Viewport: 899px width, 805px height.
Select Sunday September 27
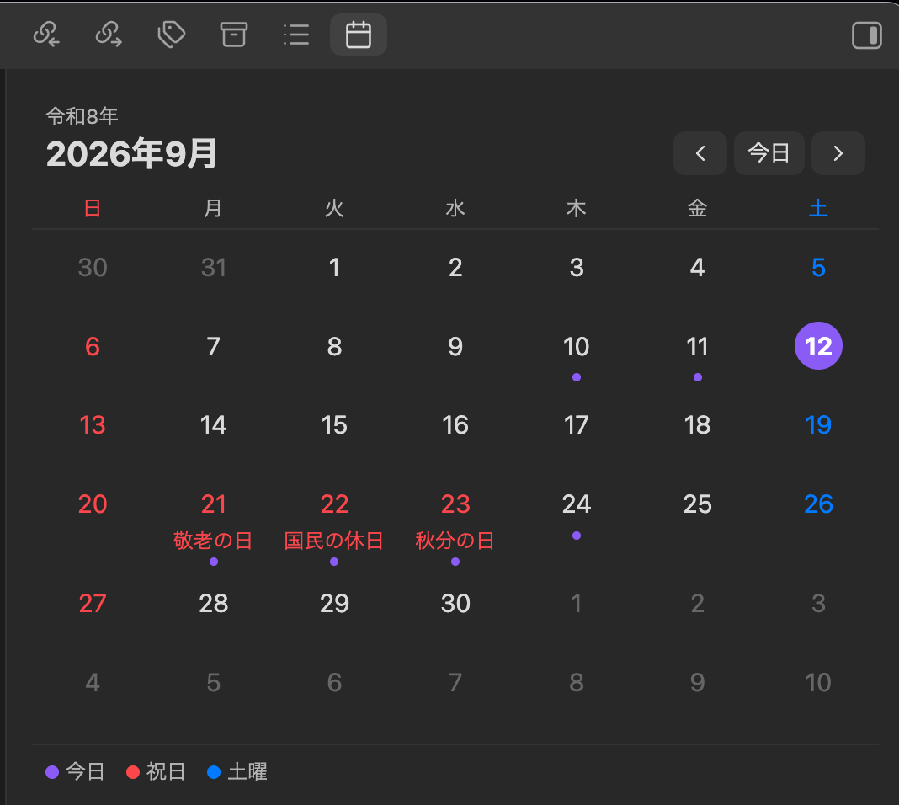pos(93,603)
